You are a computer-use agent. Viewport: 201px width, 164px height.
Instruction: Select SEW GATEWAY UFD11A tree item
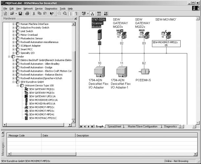[42, 96]
